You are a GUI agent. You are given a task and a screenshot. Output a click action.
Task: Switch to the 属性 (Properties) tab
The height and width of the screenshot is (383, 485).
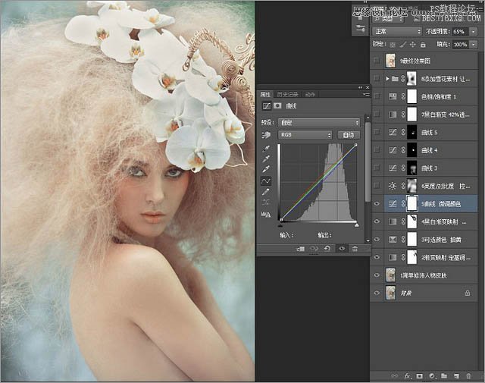pos(265,94)
